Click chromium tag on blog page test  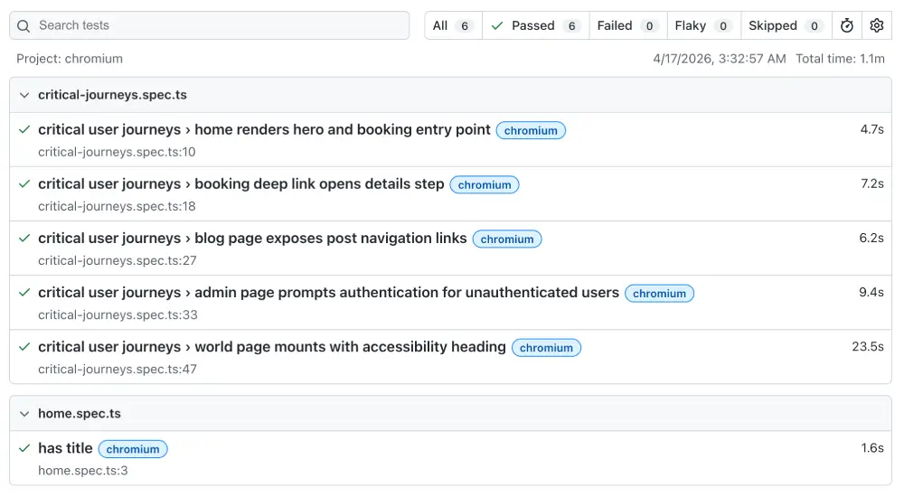[507, 239]
